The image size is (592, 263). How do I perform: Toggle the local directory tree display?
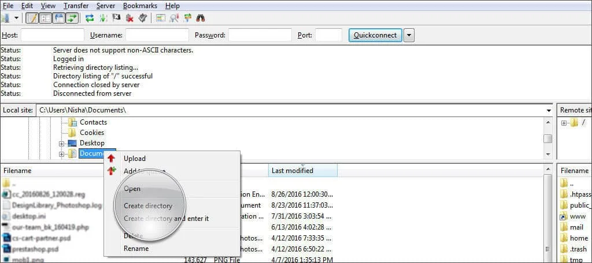[x=46, y=18]
